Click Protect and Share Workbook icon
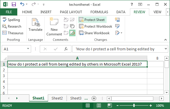Viewport: 170px width, 109px height. (117, 20)
